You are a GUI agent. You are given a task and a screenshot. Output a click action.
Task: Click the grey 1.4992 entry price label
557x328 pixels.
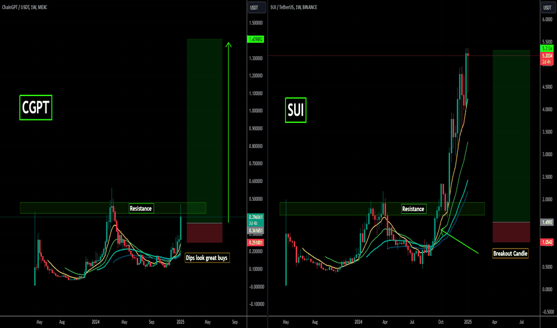[x=547, y=222]
